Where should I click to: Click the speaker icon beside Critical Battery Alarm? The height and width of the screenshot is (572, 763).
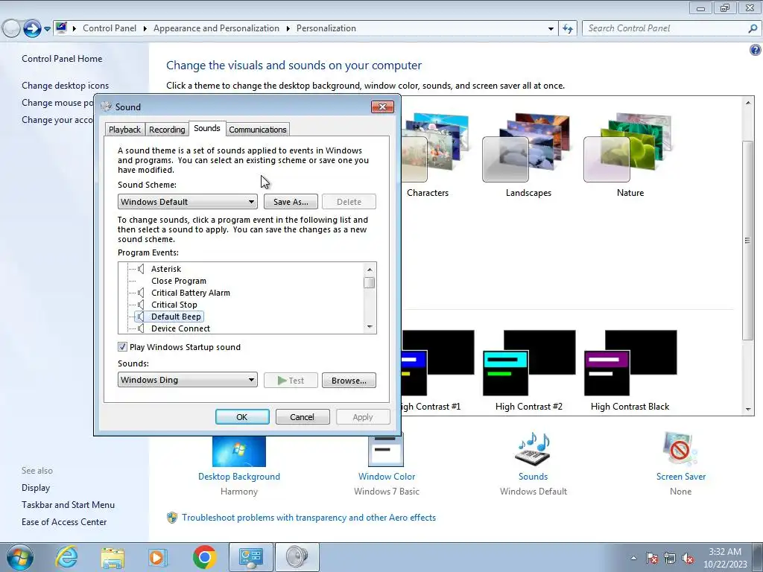click(x=141, y=293)
